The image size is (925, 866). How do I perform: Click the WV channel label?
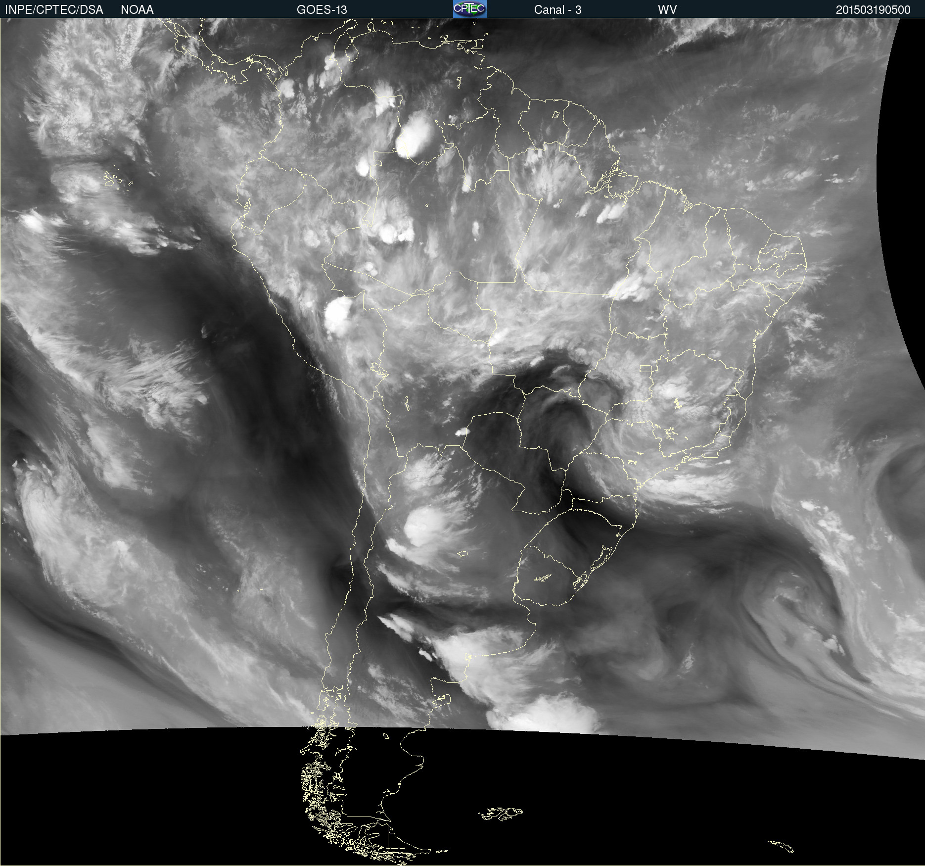coord(667,10)
